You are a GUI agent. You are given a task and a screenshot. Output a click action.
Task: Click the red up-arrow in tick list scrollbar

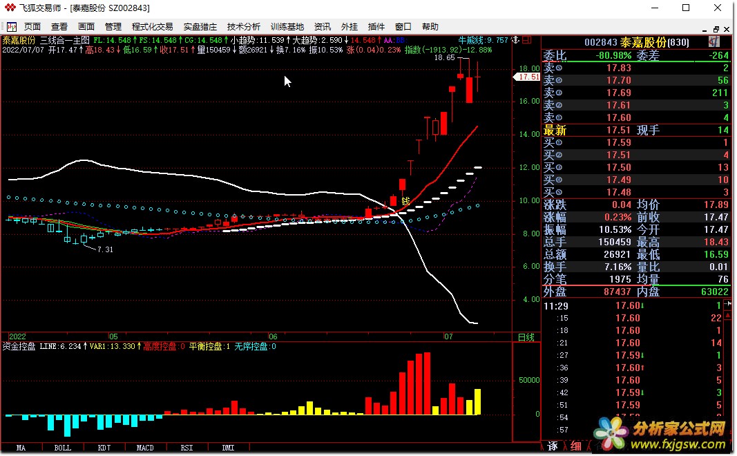point(729,316)
